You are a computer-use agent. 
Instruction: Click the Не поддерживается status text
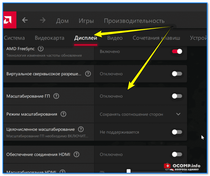pyautogui.click(x=119, y=132)
